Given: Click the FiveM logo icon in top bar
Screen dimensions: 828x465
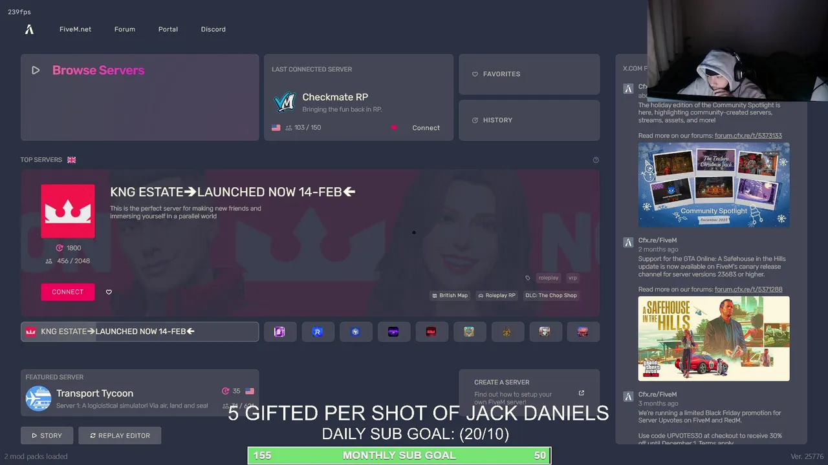Looking at the screenshot, I should [x=29, y=29].
